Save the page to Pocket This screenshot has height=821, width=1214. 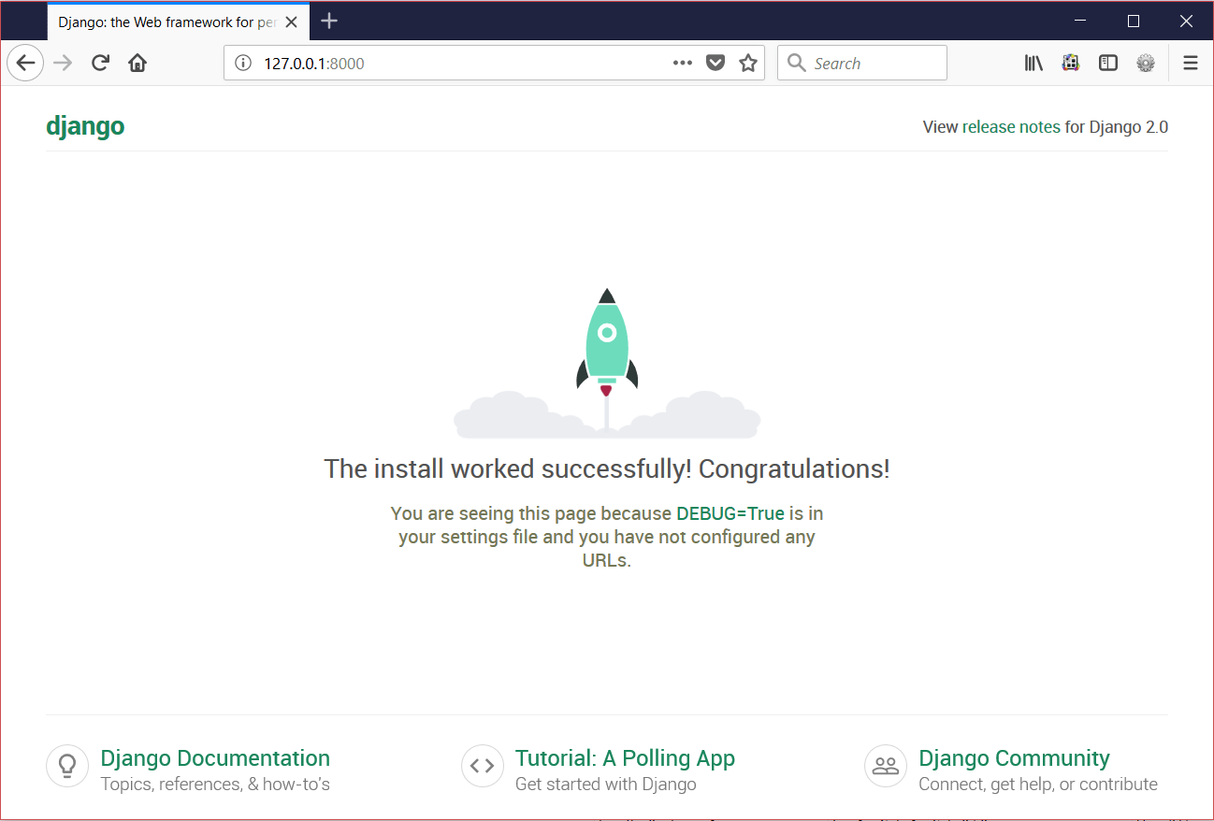click(x=715, y=63)
